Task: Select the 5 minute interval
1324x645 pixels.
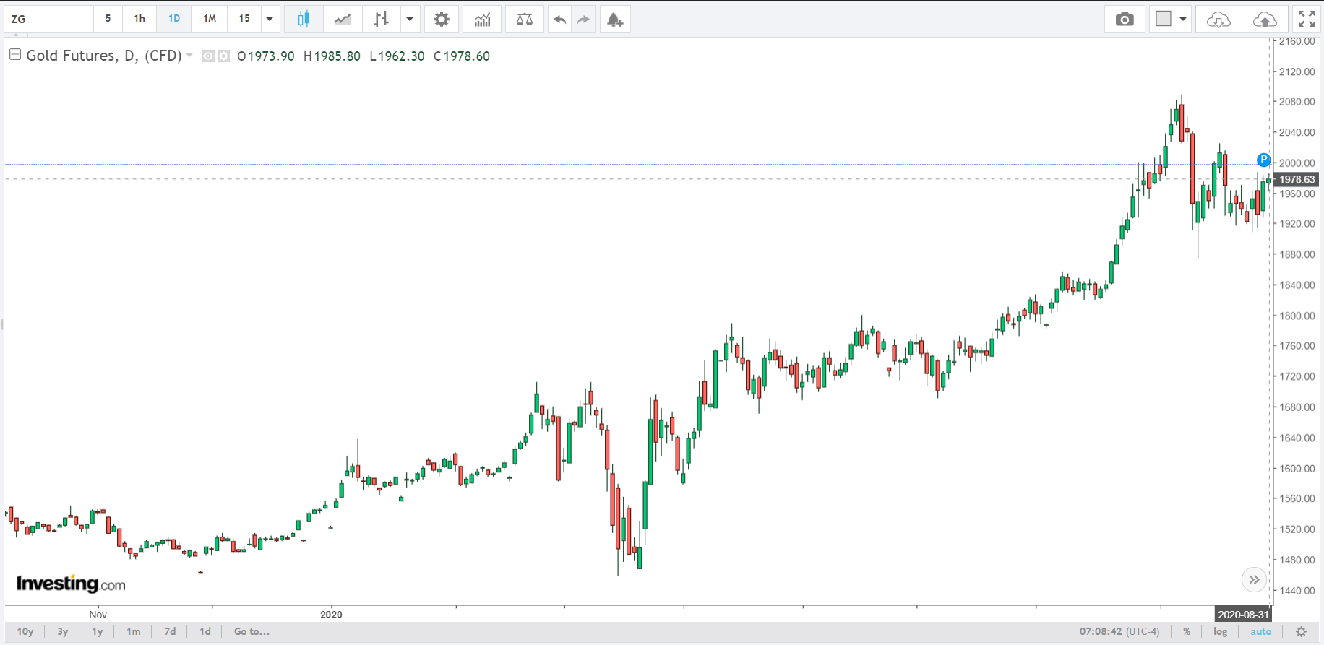Action: [108, 19]
